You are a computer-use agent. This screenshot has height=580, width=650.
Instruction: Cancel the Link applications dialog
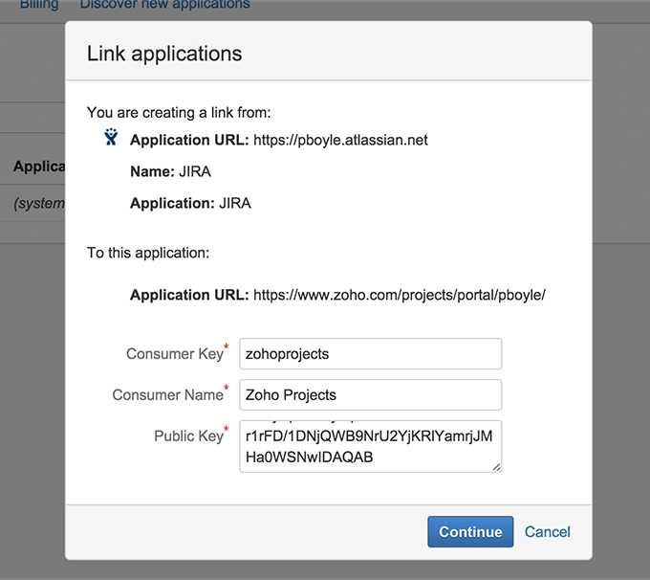(548, 532)
